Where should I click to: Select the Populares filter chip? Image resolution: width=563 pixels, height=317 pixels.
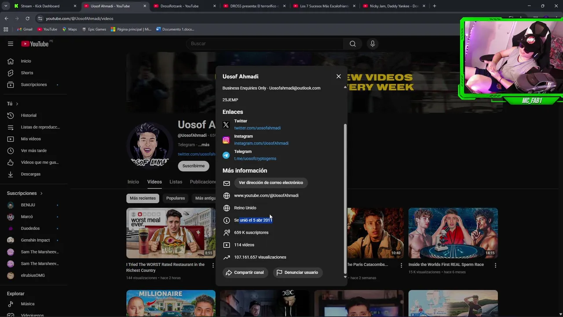pos(175,198)
